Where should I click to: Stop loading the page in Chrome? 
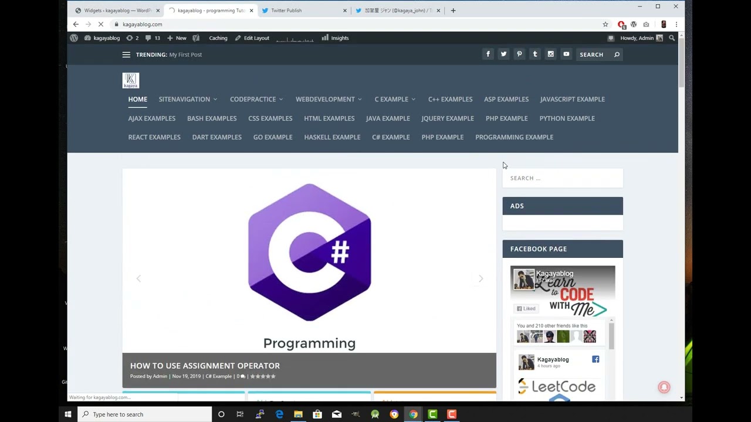101,24
